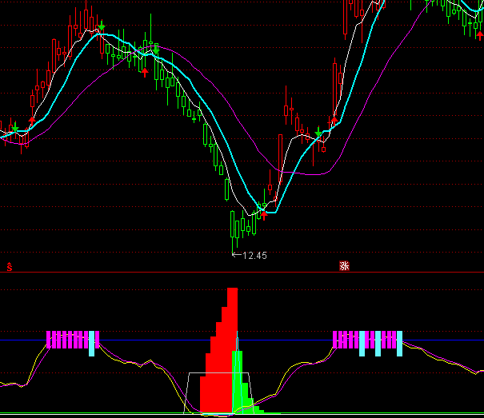Click the red up arrow at far right edge
The image size is (484, 418).
point(478,36)
